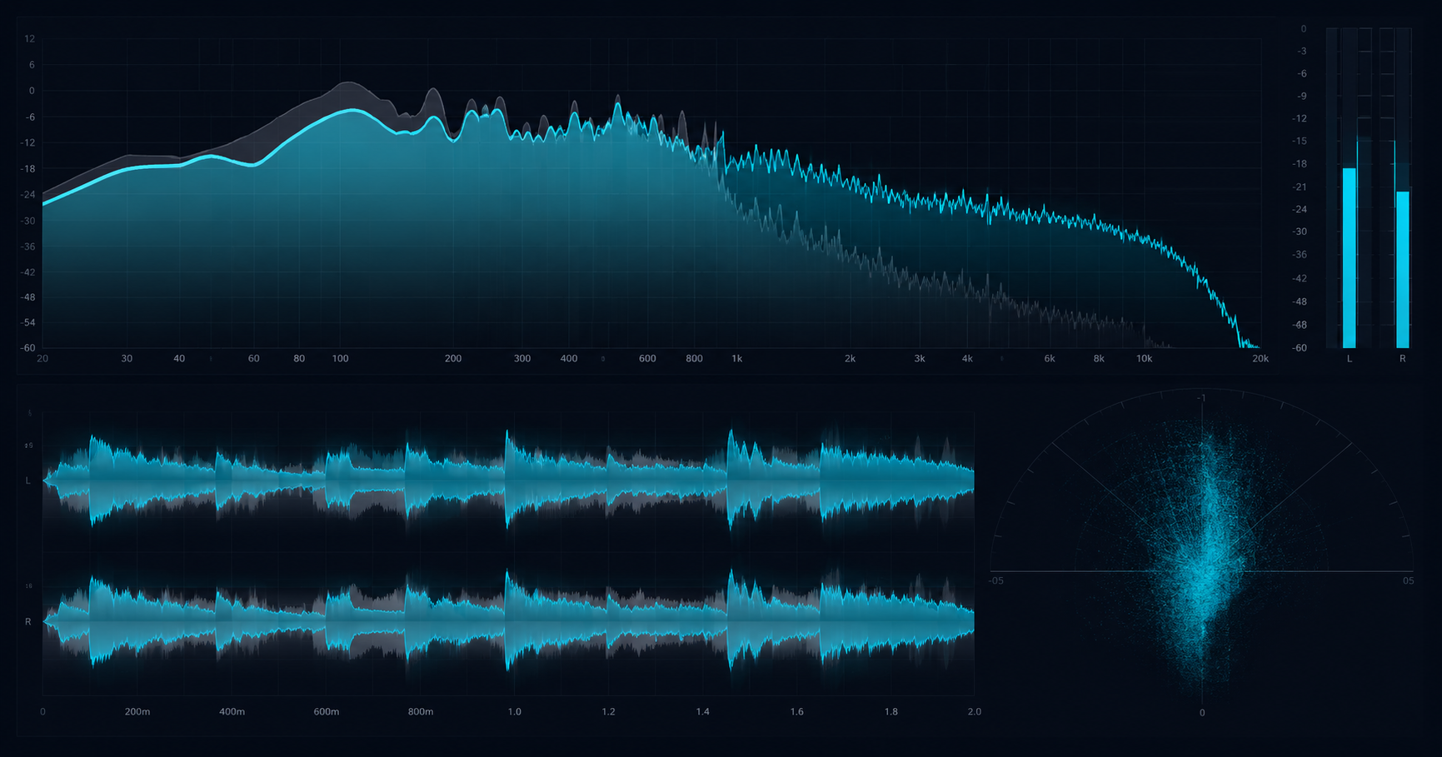Viewport: 1442px width, 757px height.
Task: Click the right channel level meter bar
Action: (x=1402, y=270)
